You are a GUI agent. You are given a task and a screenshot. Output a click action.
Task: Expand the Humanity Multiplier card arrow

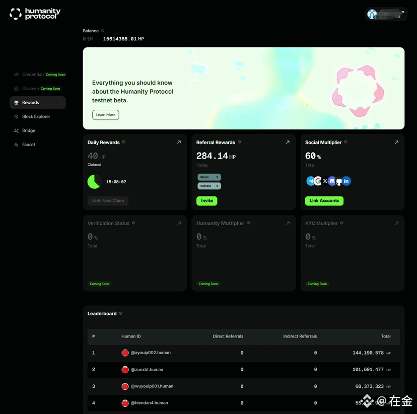(288, 223)
